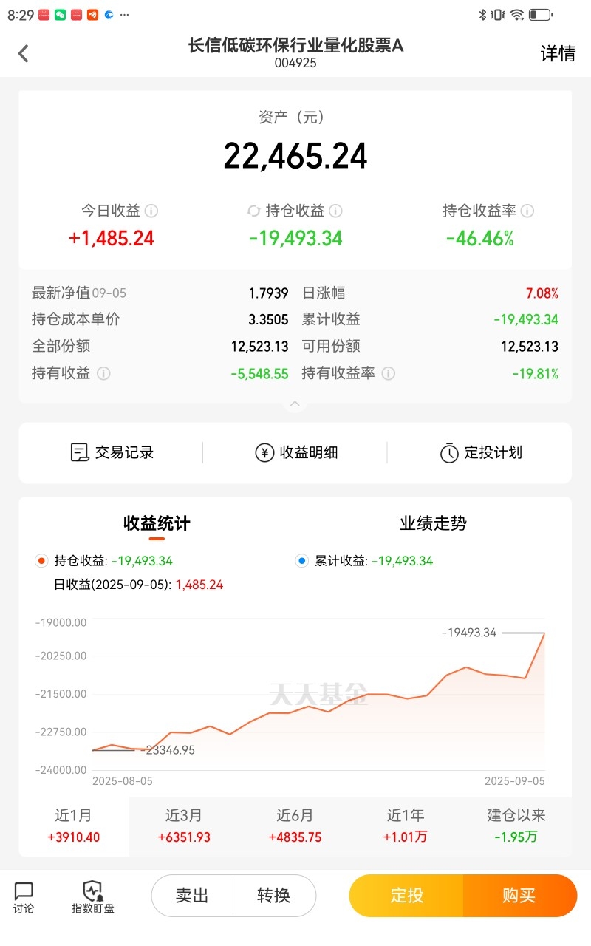Open 详情 fund details
This screenshot has width=591, height=946.
pos(558,53)
